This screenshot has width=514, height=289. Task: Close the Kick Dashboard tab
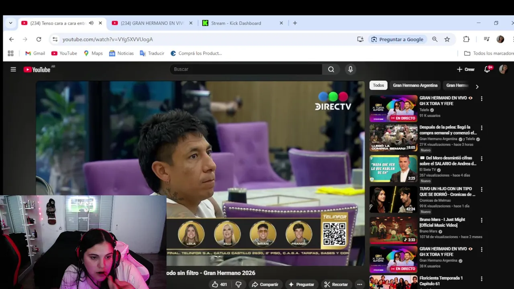pyautogui.click(x=281, y=23)
